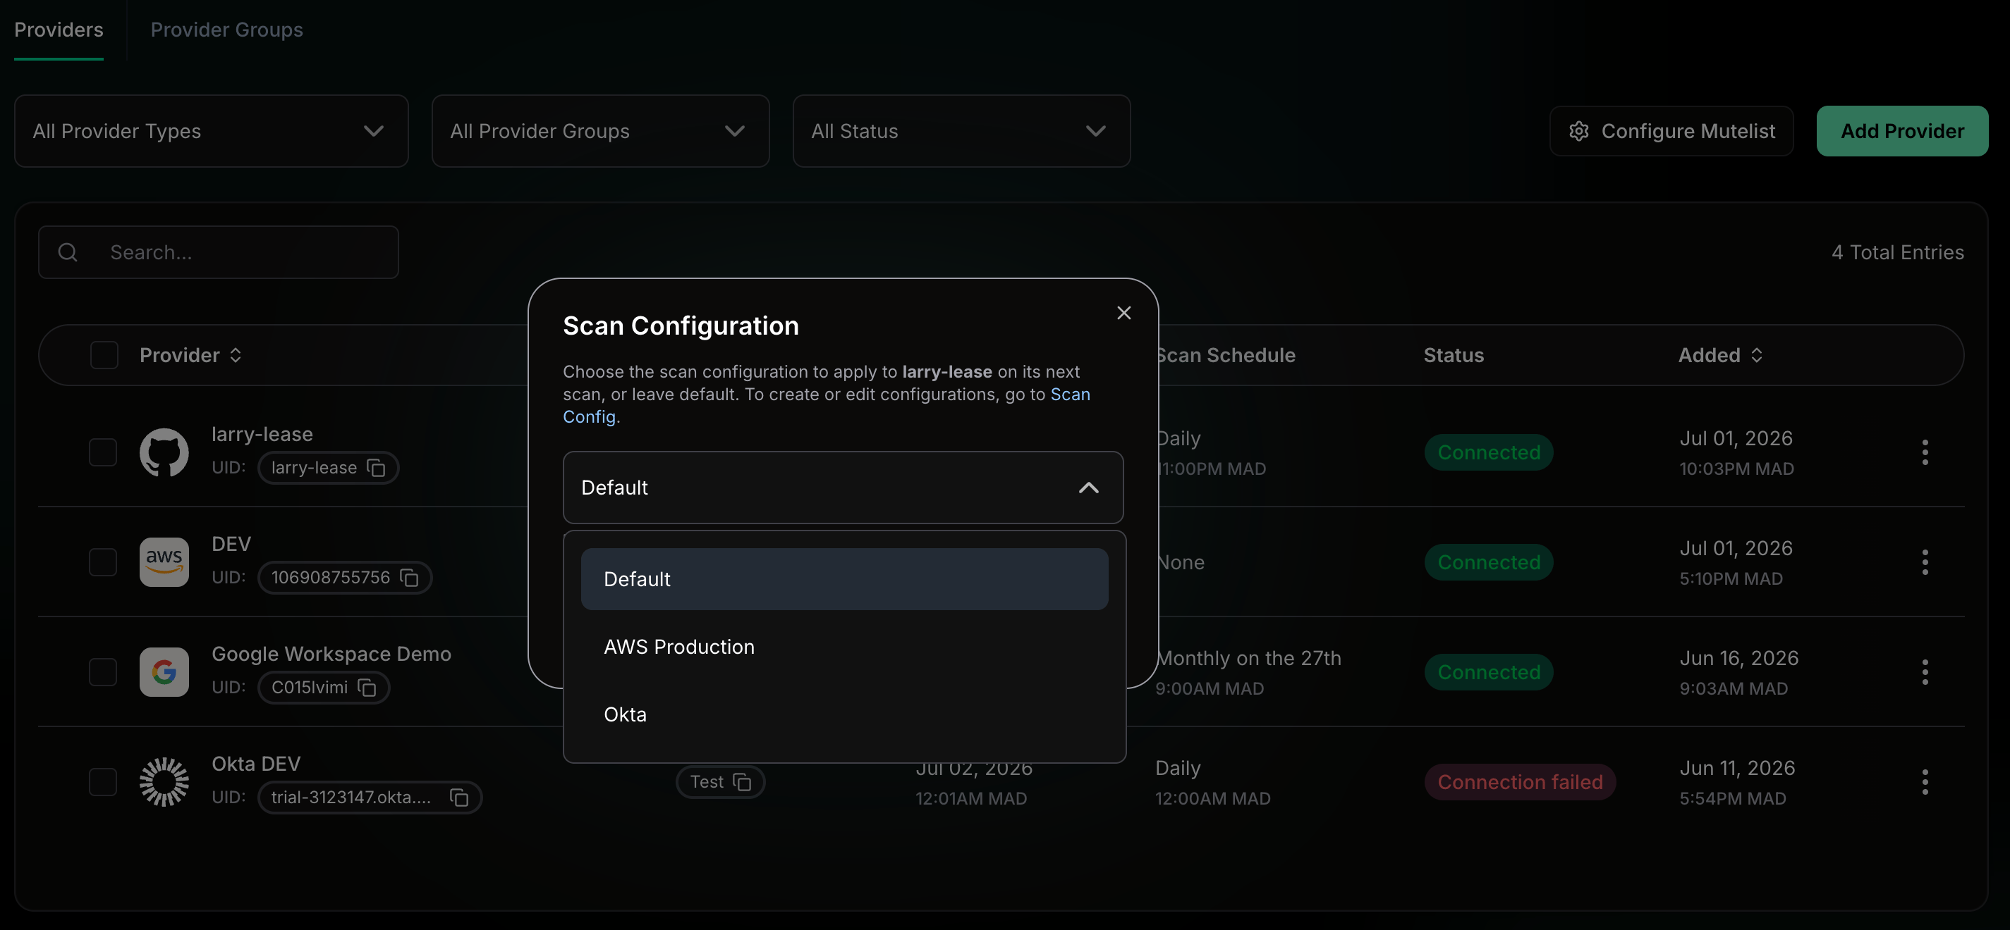Check the Google Workspace Demo checkbox

(x=103, y=672)
